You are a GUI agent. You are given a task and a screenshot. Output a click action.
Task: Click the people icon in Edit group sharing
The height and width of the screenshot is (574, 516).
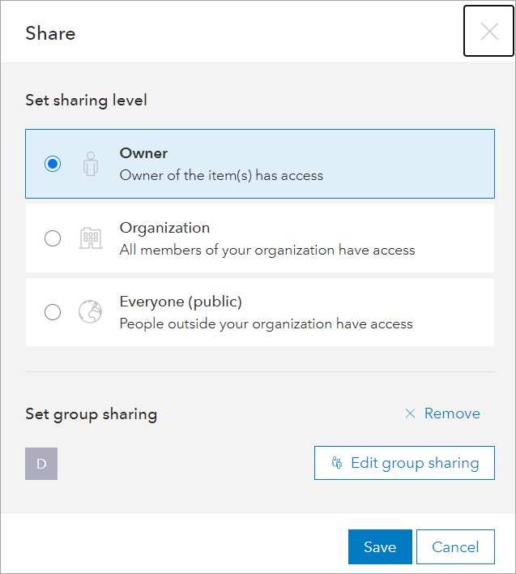click(337, 463)
